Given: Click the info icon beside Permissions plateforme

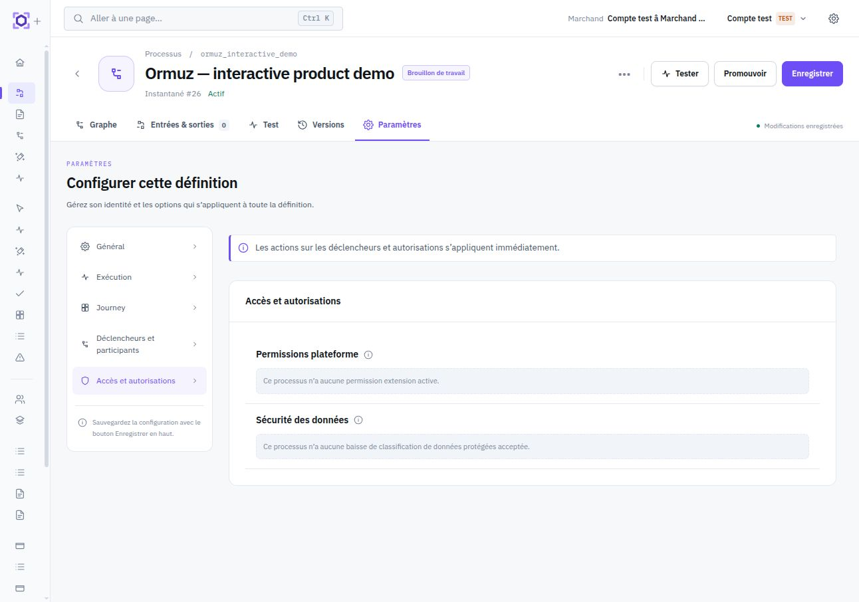Looking at the screenshot, I should tap(368, 355).
